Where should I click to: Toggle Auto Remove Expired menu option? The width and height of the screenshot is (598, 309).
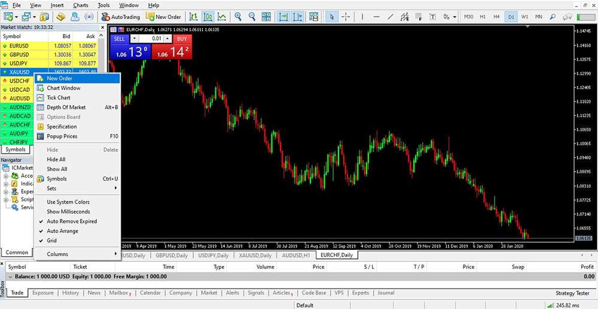pos(77,221)
